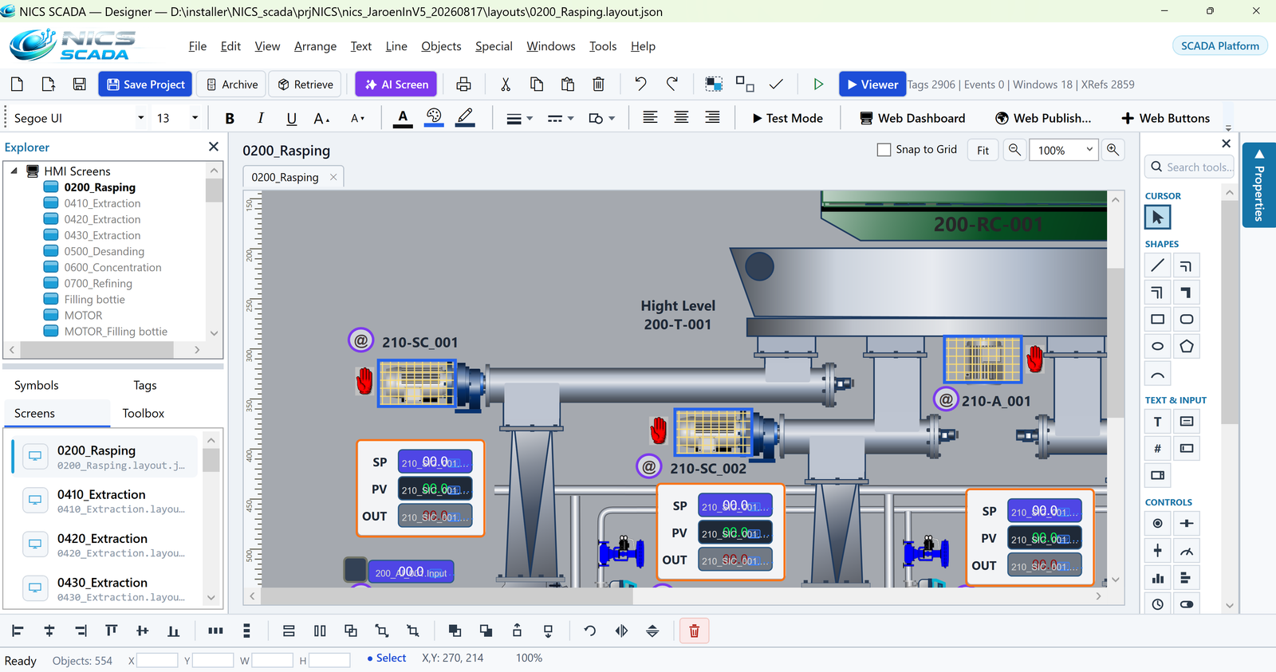Click the Align left edges icon
Image resolution: width=1276 pixels, height=672 pixels.
point(18,631)
